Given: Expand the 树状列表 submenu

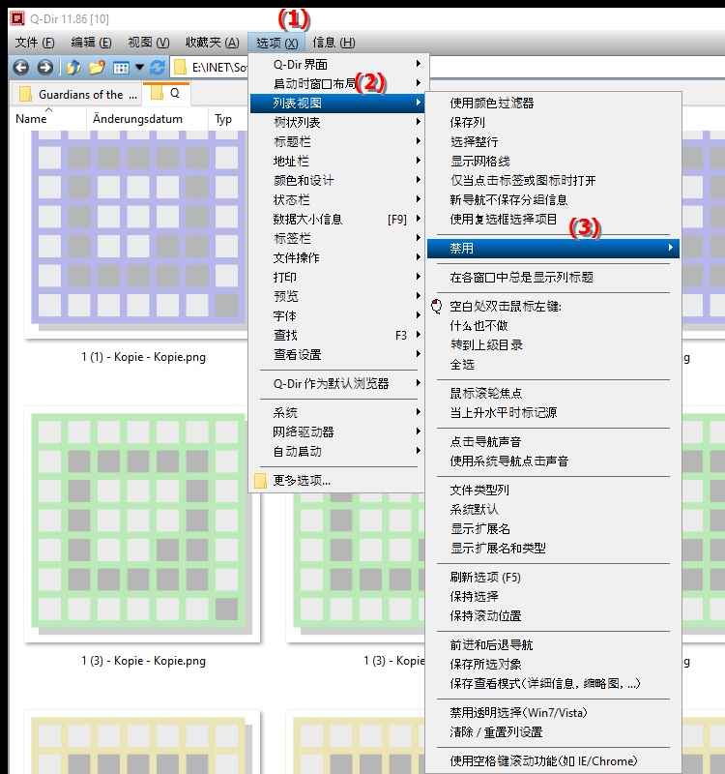Looking at the screenshot, I should click(337, 123).
